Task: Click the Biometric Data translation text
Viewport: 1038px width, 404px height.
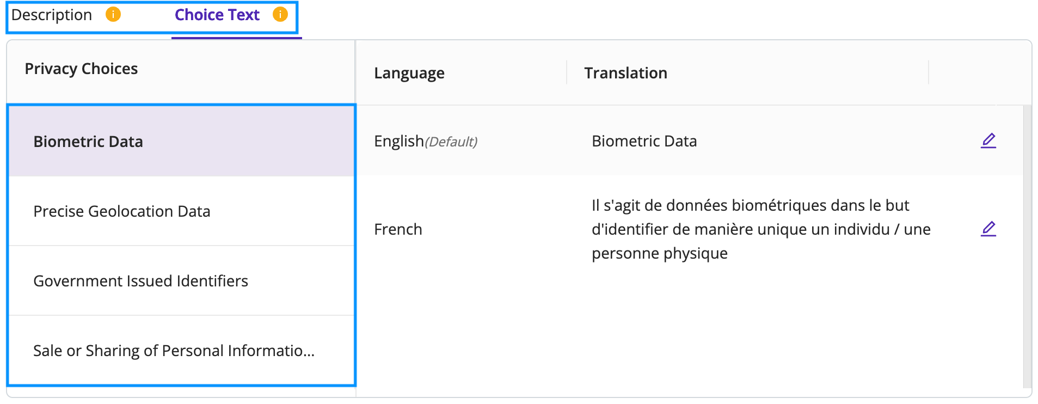Action: point(644,141)
